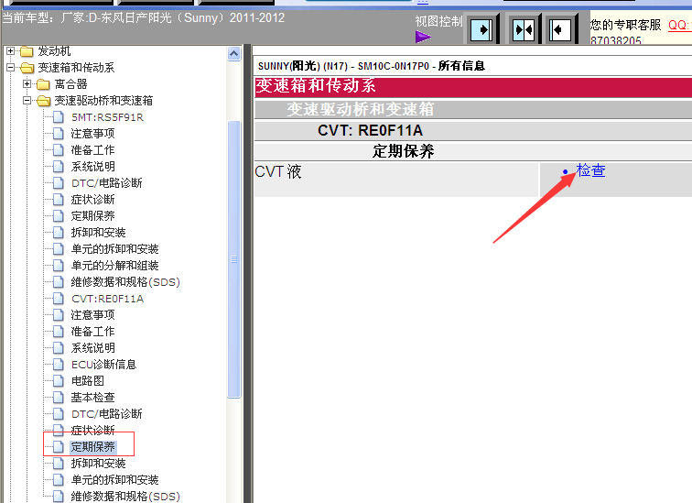Open DTC/电路诊断 in the 5MT:RS5F91R section

[106, 183]
